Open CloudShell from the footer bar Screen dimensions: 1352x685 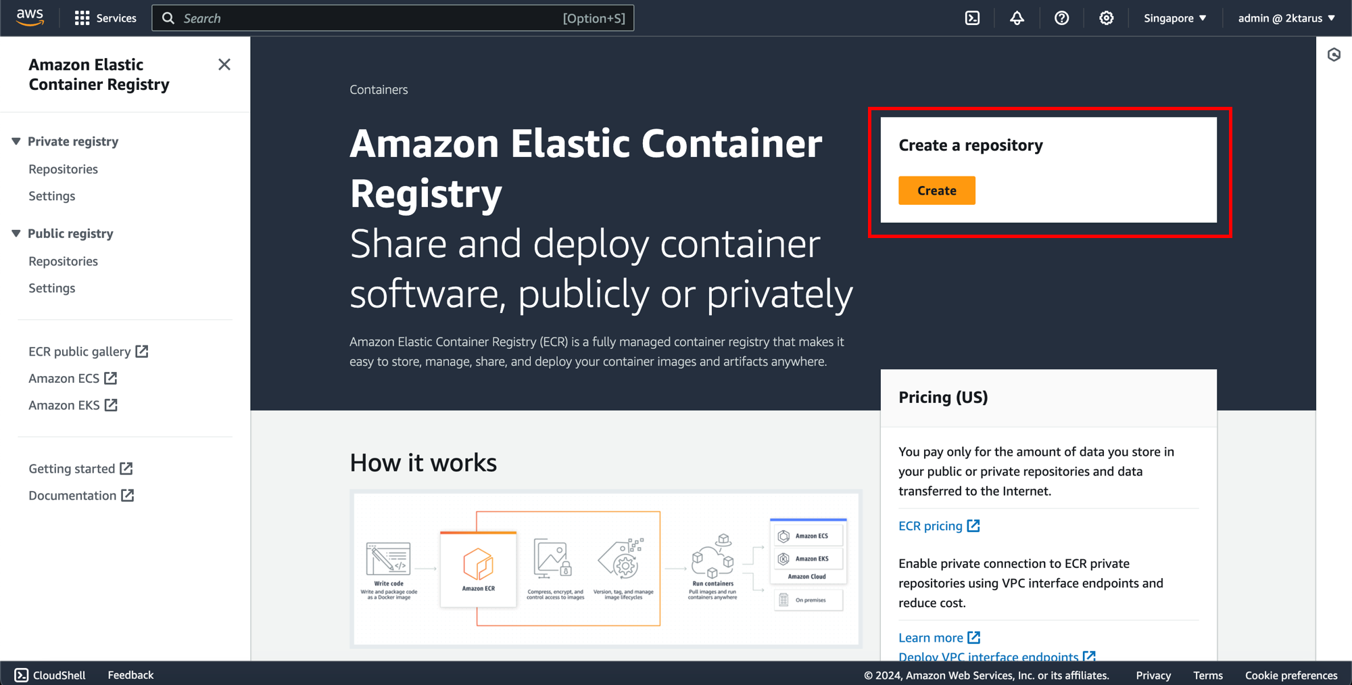tap(50, 675)
